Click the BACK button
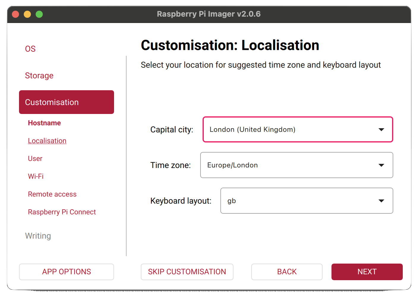 tap(286, 272)
